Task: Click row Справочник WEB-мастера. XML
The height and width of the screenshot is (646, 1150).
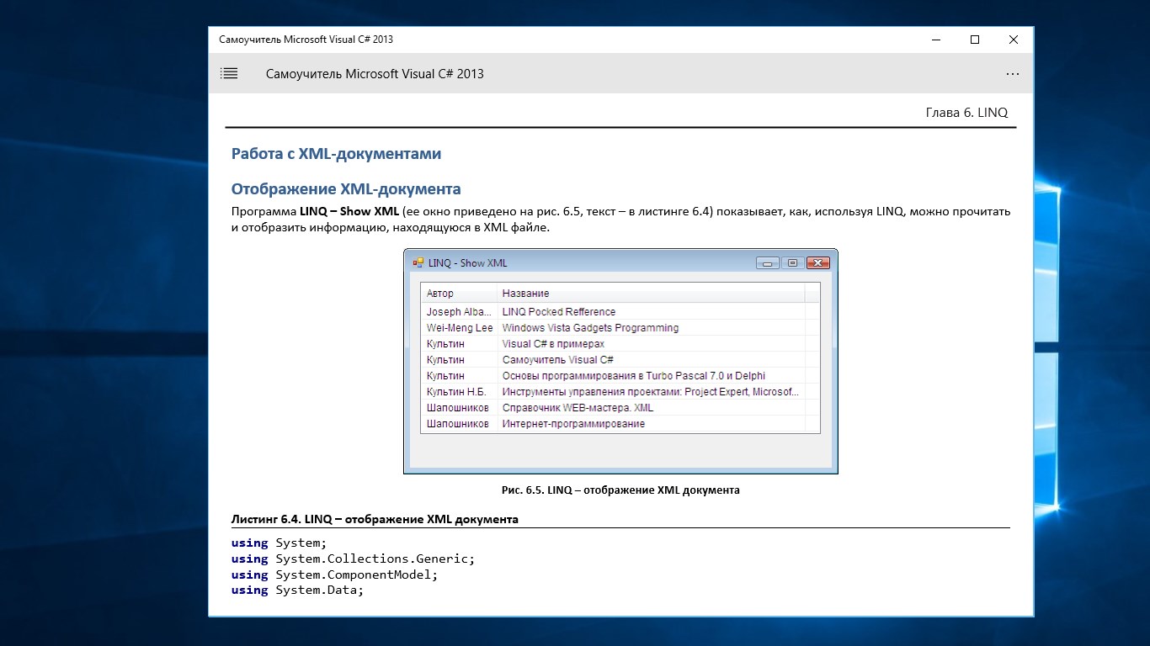Action: coord(620,408)
